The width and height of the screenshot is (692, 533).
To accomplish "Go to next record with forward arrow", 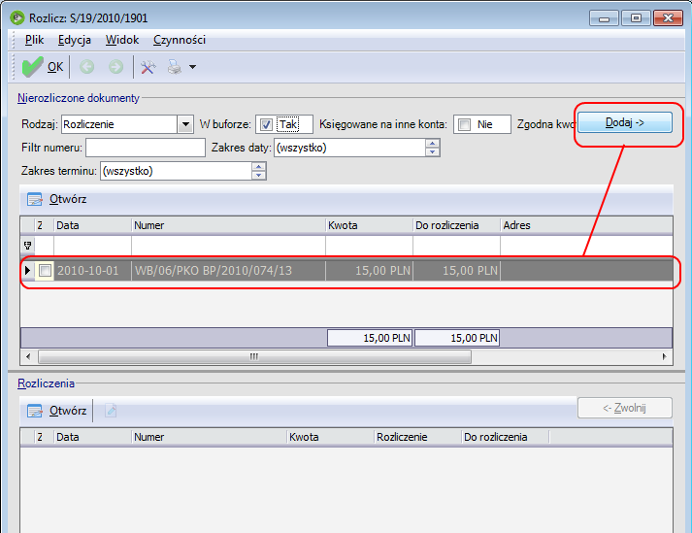I will tap(116, 67).
